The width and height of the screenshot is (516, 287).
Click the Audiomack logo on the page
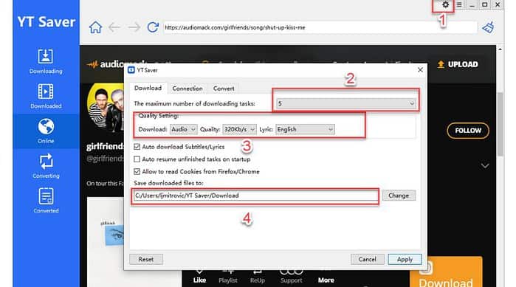[106, 64]
